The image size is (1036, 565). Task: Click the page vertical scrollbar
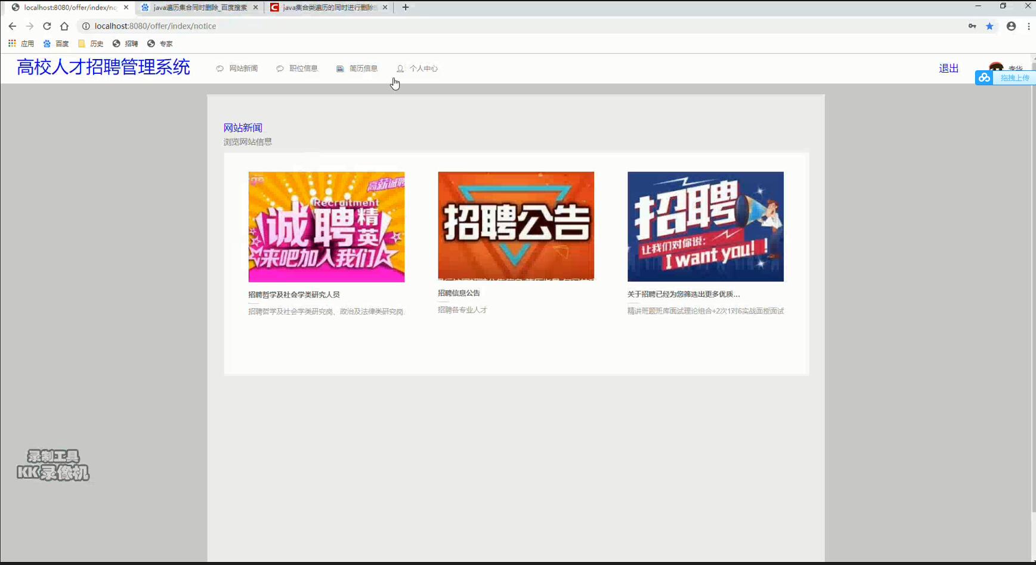pos(1033,286)
